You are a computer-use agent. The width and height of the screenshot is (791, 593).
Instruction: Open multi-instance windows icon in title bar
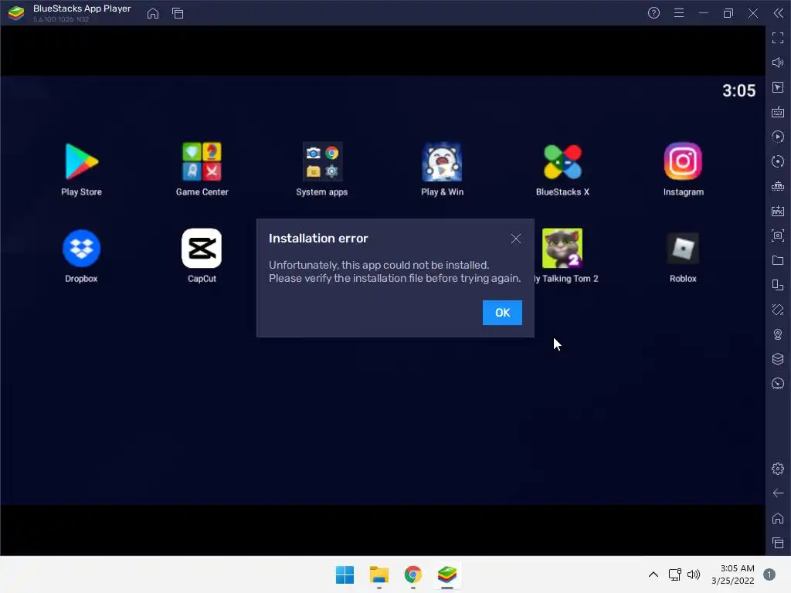178,13
